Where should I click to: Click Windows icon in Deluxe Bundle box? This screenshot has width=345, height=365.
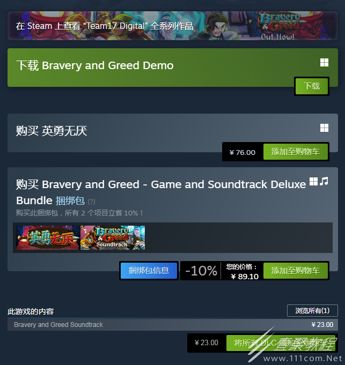313,182
